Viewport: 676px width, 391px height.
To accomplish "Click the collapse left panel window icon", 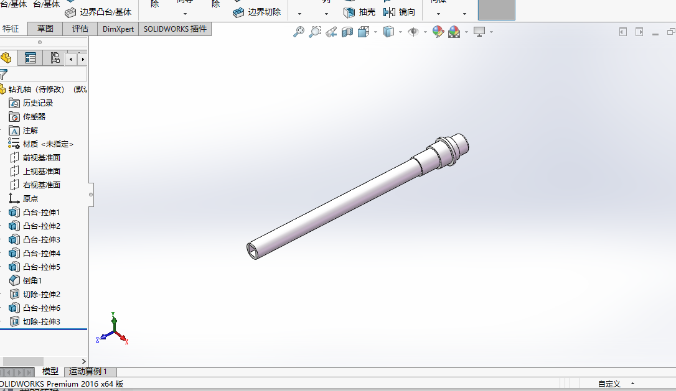I will point(623,32).
